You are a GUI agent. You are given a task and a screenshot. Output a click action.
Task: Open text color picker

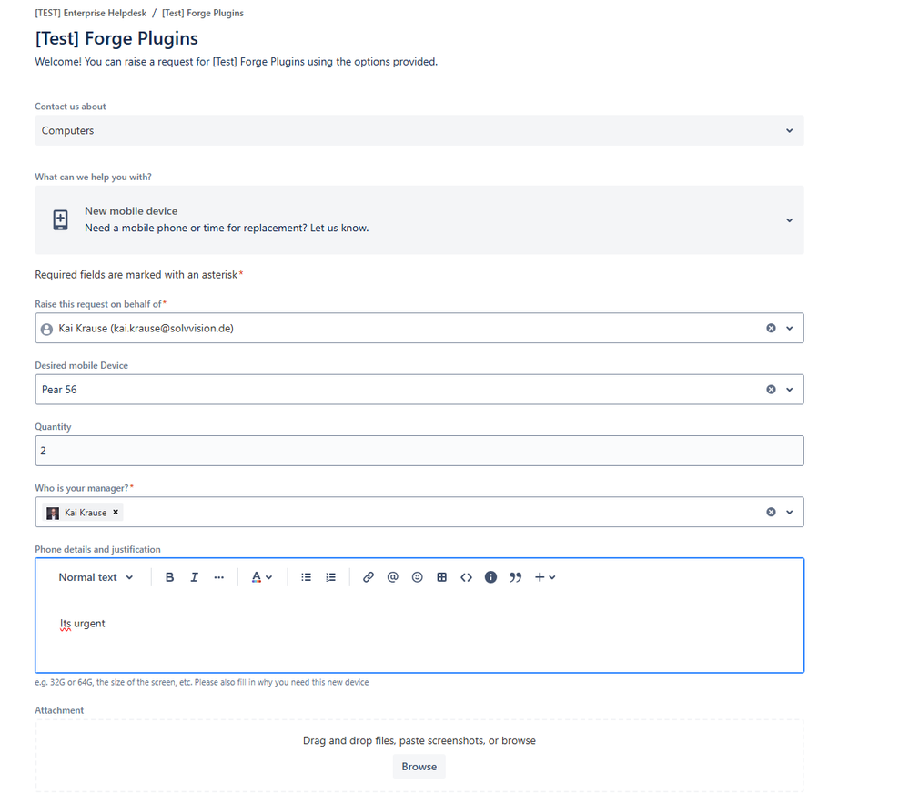click(261, 577)
